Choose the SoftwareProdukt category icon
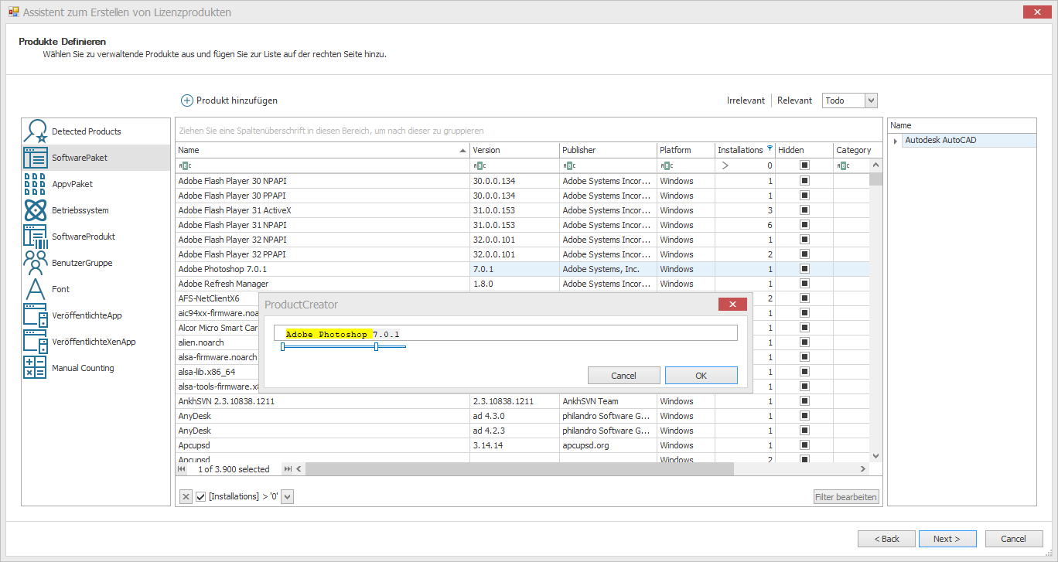 click(x=36, y=237)
